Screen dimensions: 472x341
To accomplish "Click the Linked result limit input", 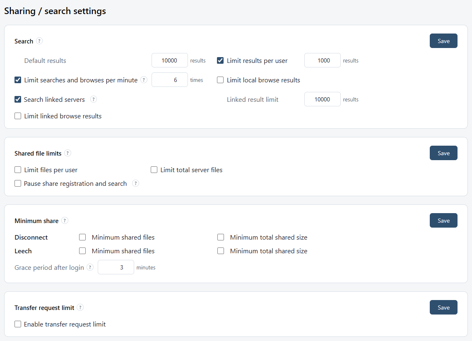I will pyautogui.click(x=323, y=99).
